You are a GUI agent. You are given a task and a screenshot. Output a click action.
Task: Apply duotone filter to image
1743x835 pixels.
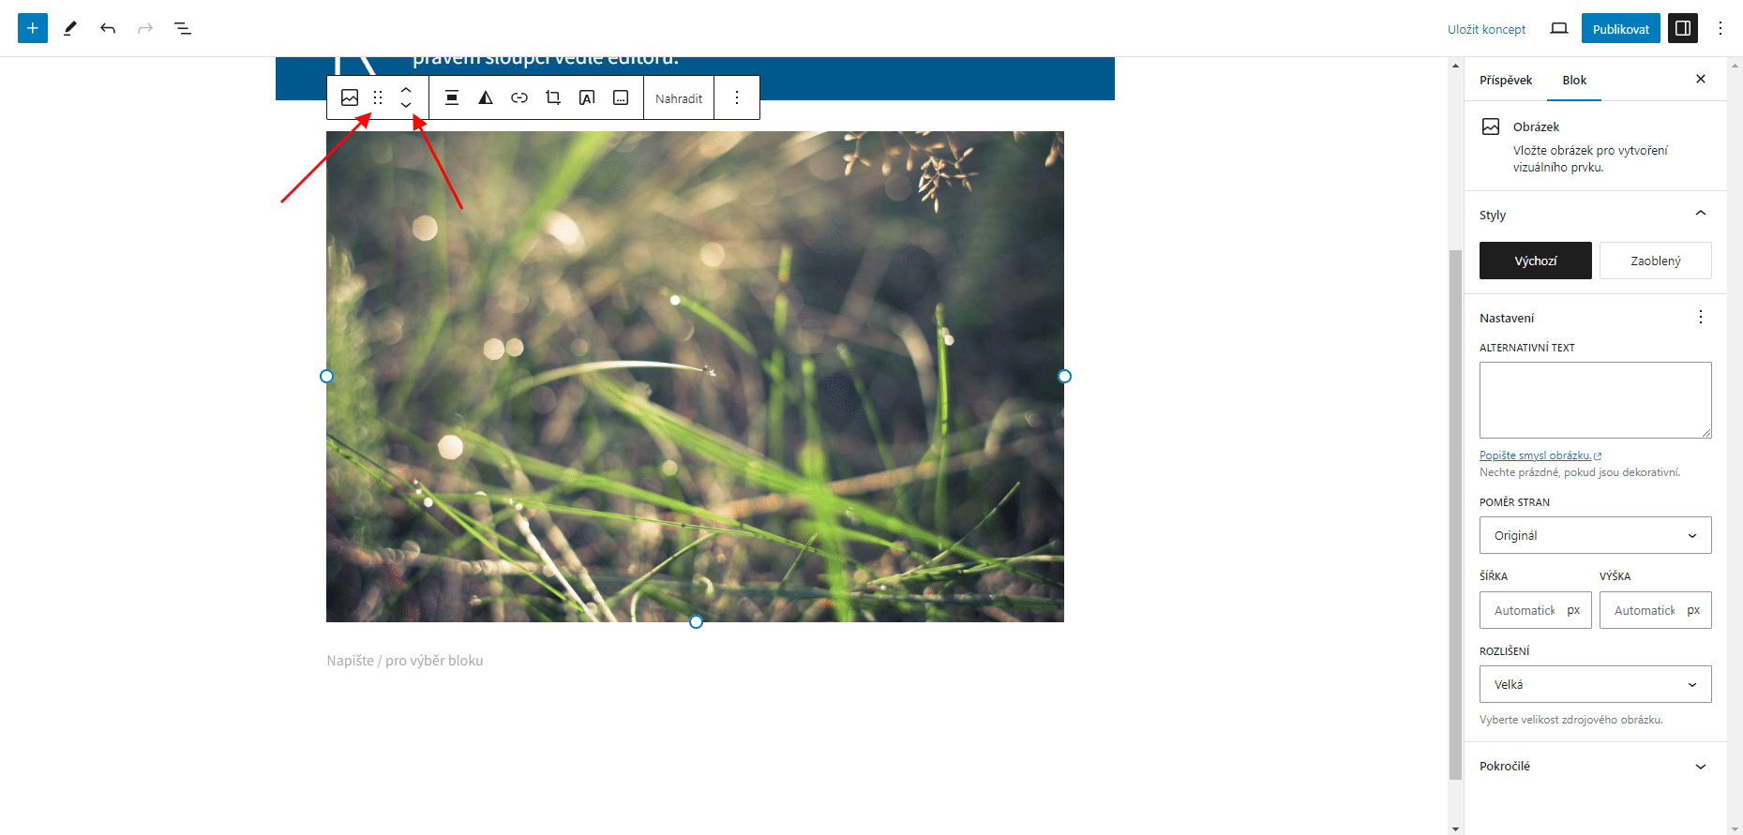click(486, 97)
